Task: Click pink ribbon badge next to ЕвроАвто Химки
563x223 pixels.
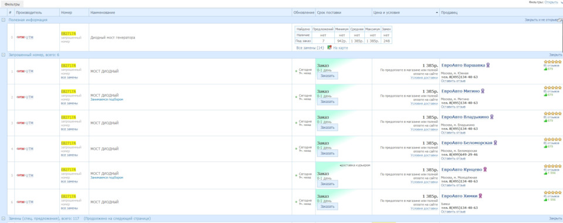Action: tap(480, 195)
